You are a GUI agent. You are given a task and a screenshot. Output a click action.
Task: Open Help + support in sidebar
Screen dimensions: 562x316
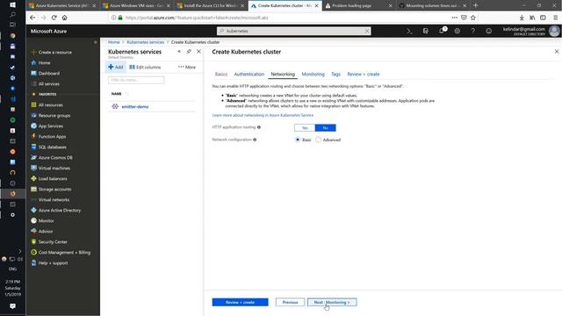[53, 263]
